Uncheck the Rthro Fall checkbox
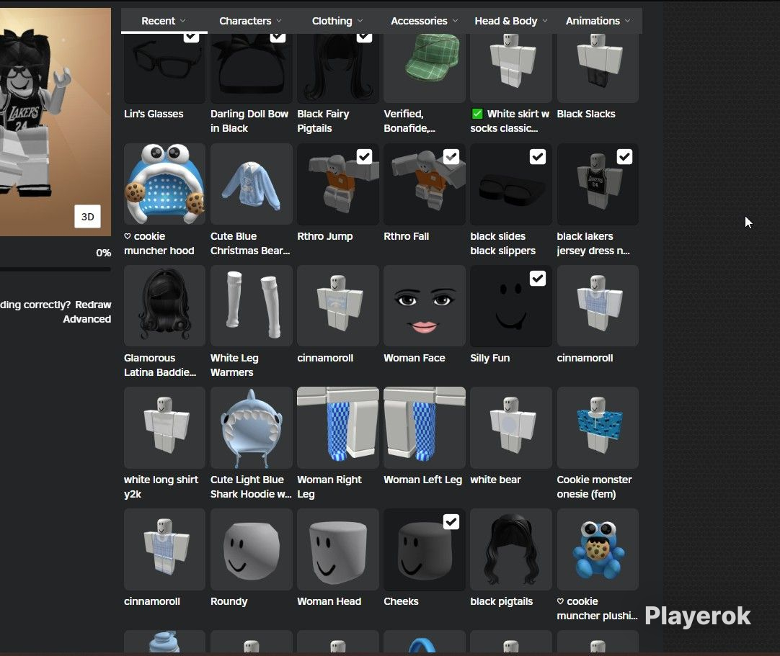 [x=451, y=157]
